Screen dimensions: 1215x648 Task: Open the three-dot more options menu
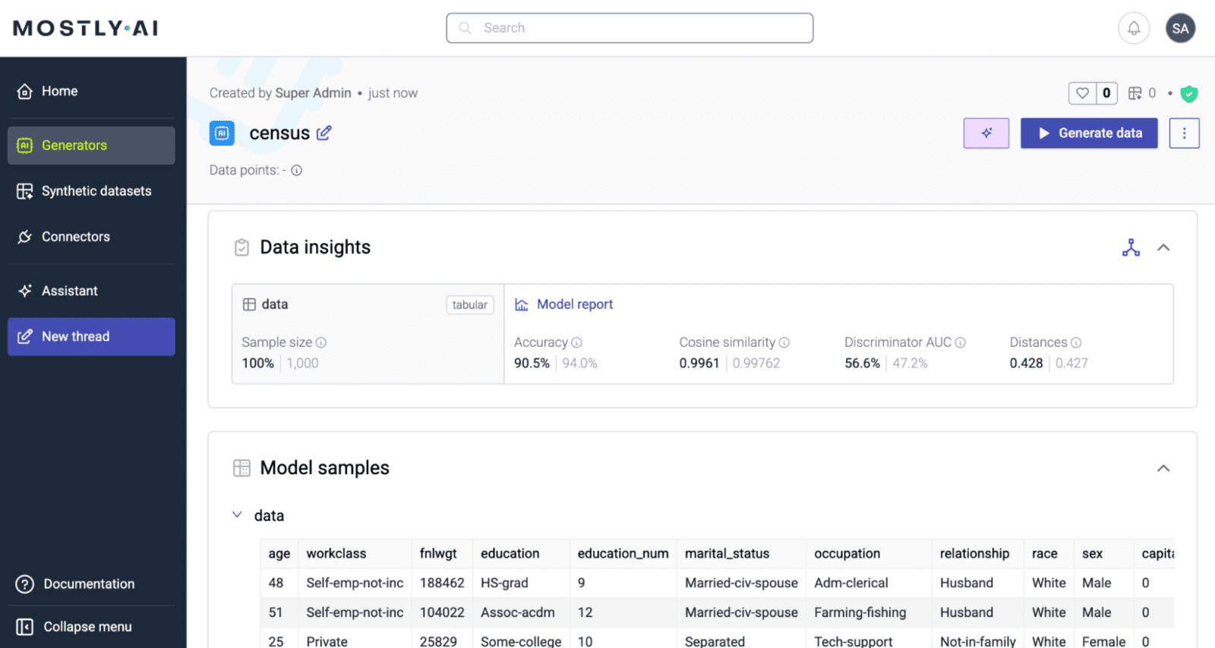pos(1184,133)
